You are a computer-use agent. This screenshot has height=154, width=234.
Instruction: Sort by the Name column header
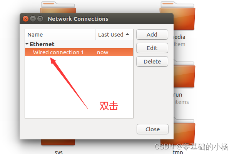click(60, 35)
